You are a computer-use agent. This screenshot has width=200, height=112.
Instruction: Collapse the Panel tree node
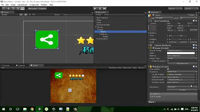(x=97, y=29)
